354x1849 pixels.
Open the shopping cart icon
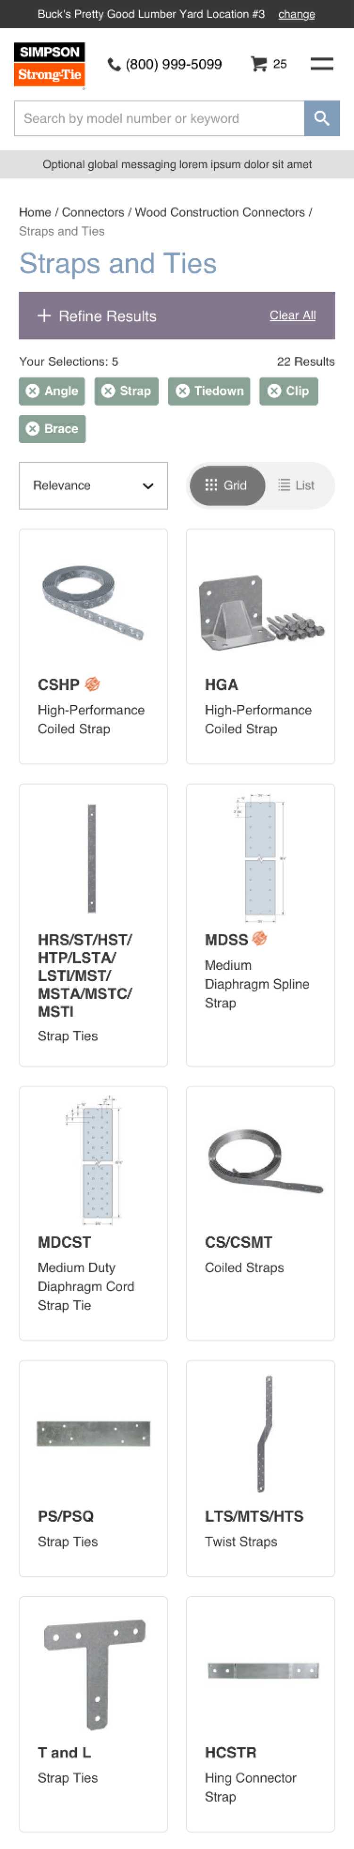pyautogui.click(x=259, y=64)
